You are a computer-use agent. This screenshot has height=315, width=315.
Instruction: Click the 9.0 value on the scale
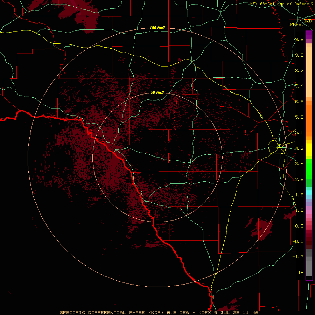[x=299, y=55]
